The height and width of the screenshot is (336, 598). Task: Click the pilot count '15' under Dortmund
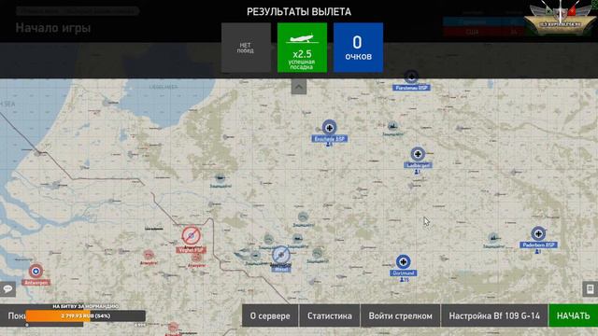(x=405, y=280)
